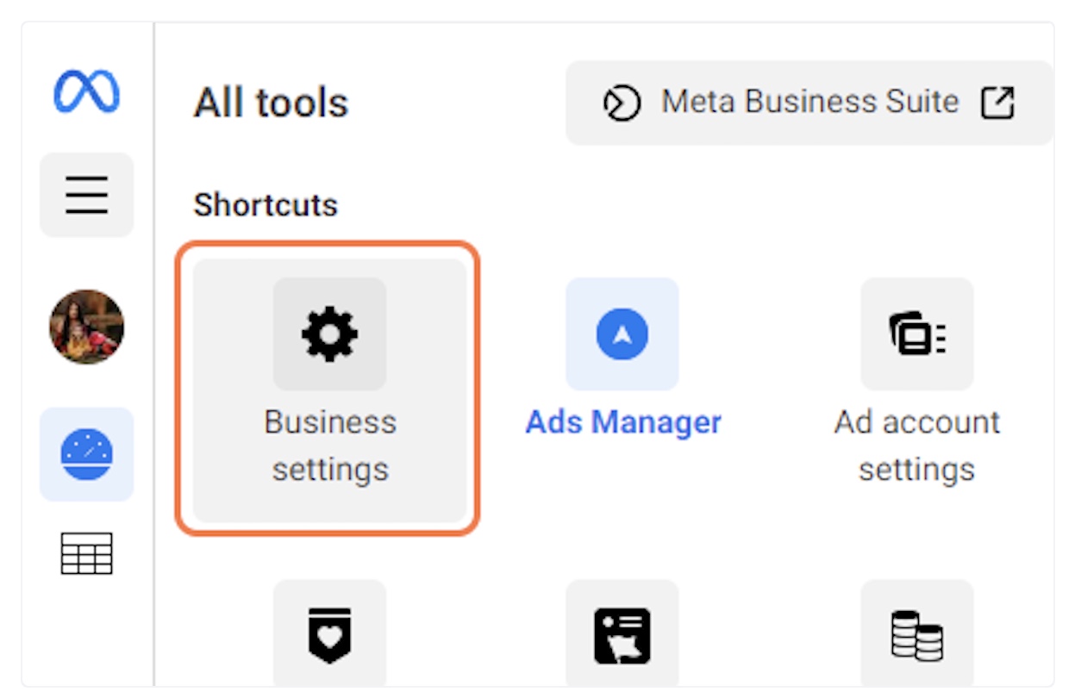This screenshot has height=698, width=1081.
Task: Click the flag page shortcut icon
Action: coord(622,636)
